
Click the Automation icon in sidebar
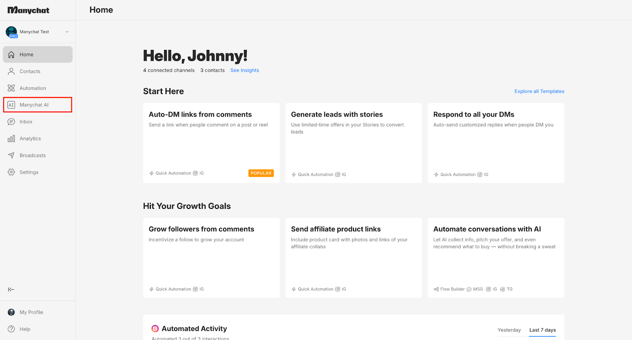pyautogui.click(x=11, y=88)
